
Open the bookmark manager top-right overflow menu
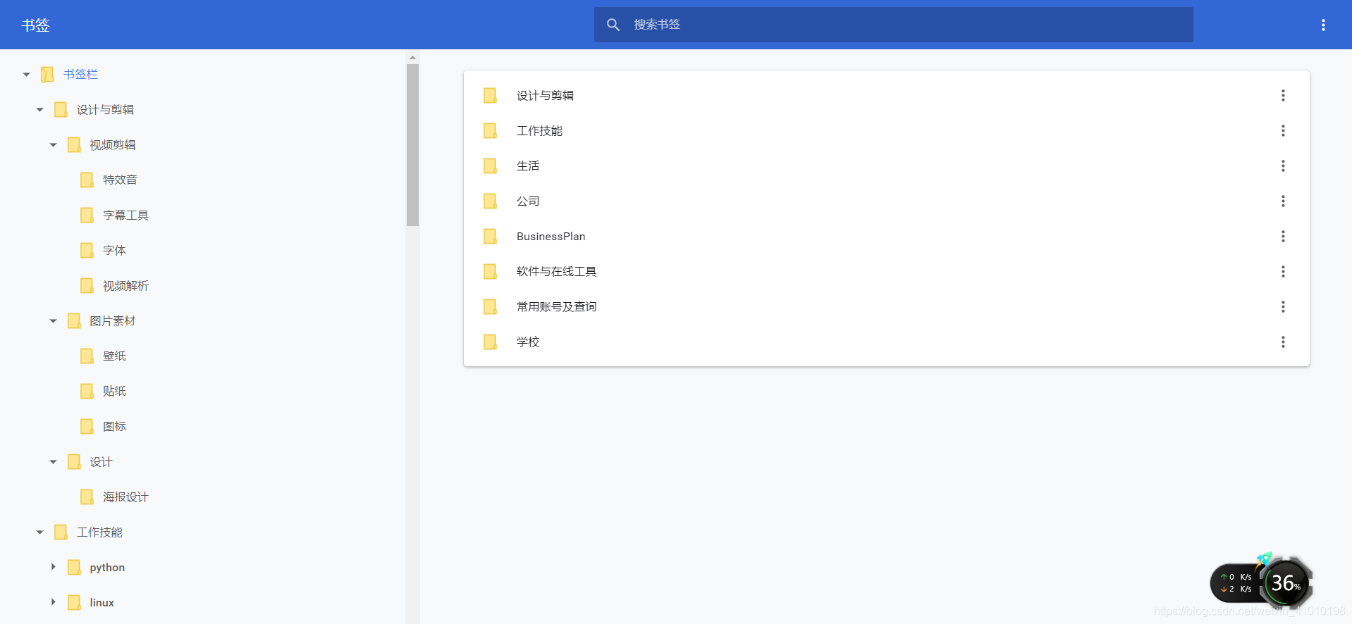point(1323,25)
